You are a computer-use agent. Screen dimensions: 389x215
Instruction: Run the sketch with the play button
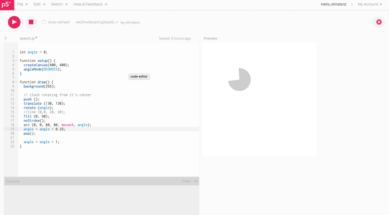tap(14, 22)
